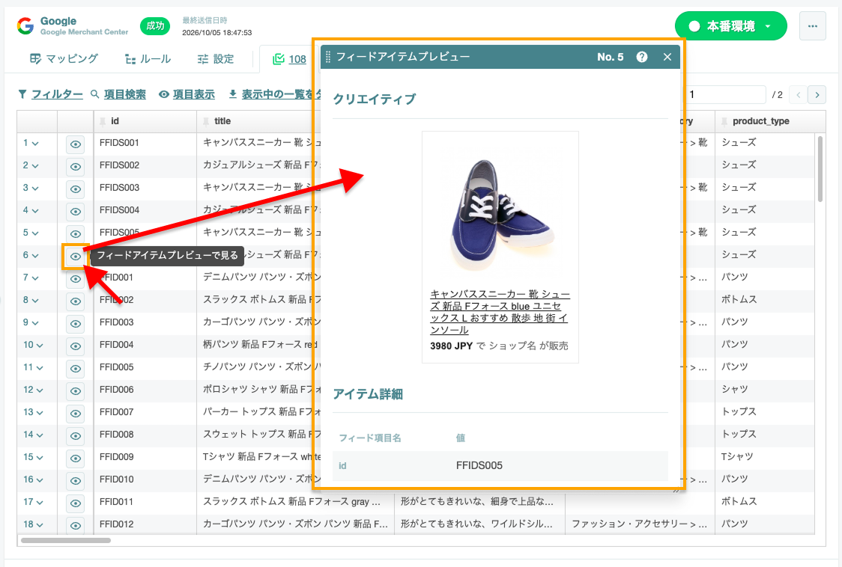Expand row 3 chevron

point(35,189)
